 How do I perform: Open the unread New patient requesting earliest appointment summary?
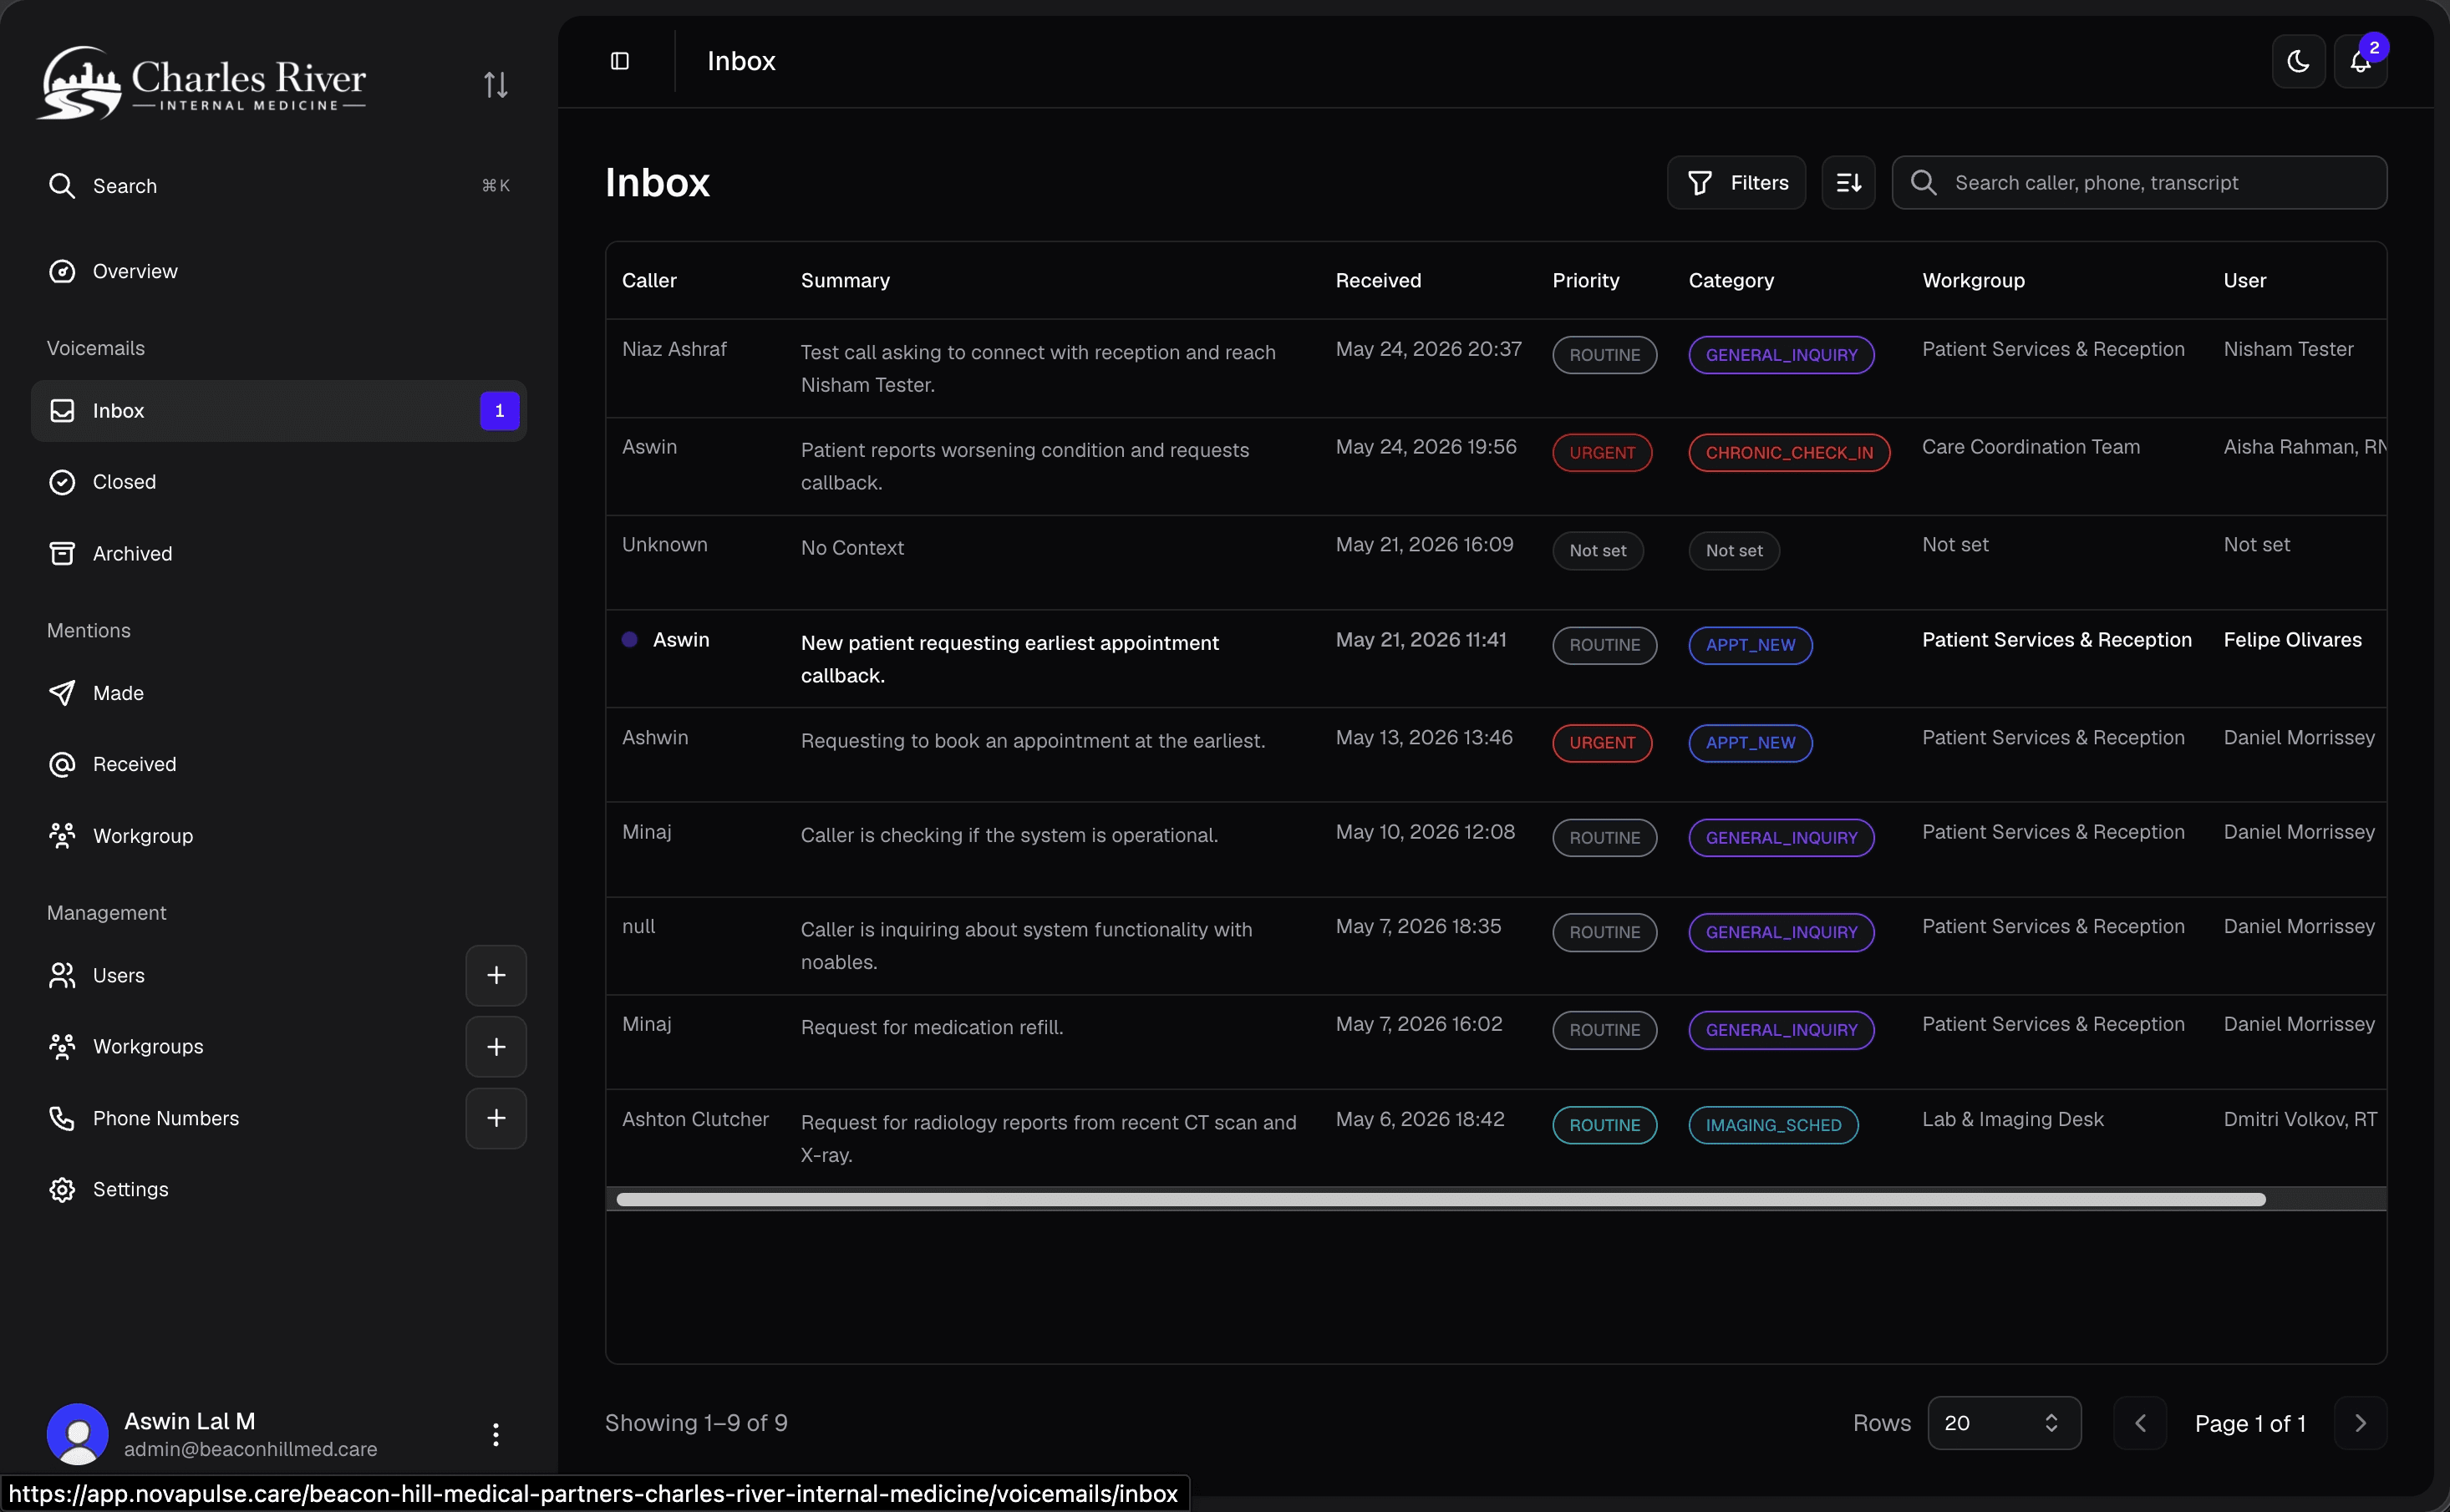click(1009, 659)
